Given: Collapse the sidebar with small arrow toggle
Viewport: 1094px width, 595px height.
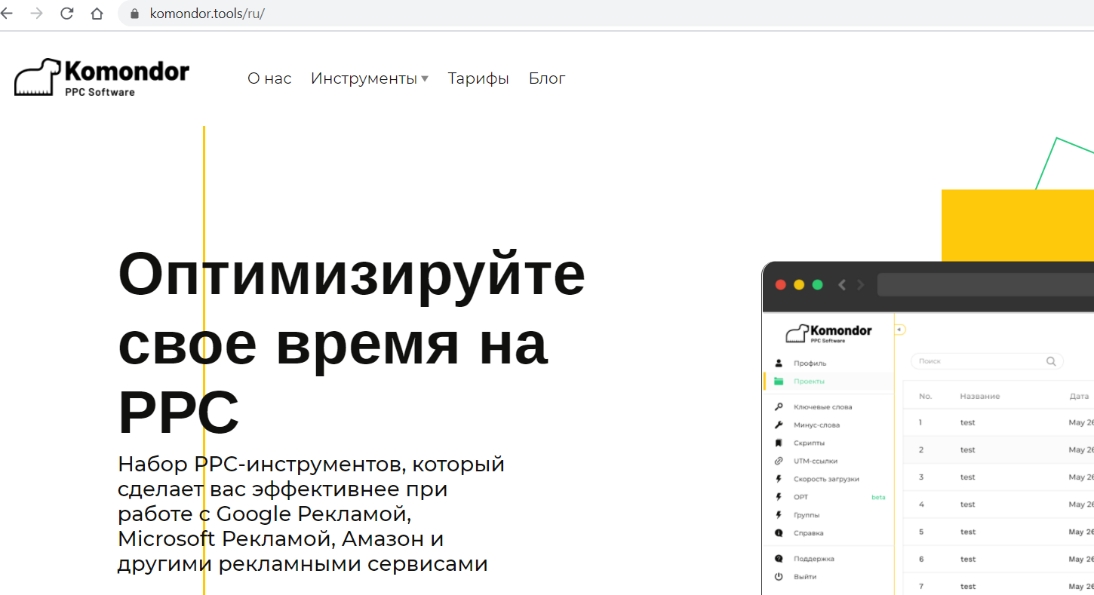Looking at the screenshot, I should click(899, 330).
